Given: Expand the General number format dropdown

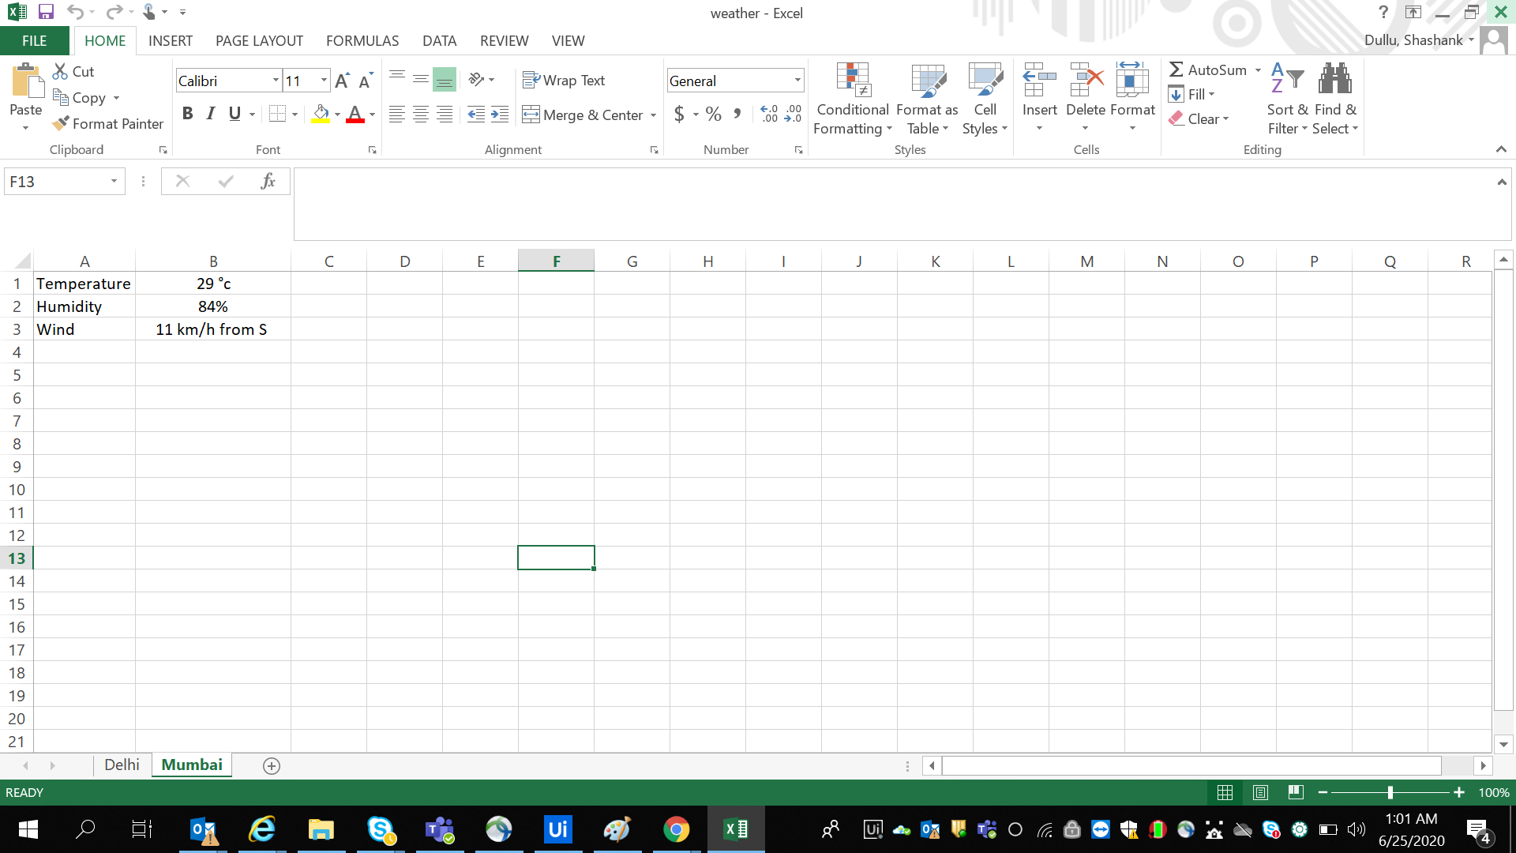Looking at the screenshot, I should pos(797,81).
